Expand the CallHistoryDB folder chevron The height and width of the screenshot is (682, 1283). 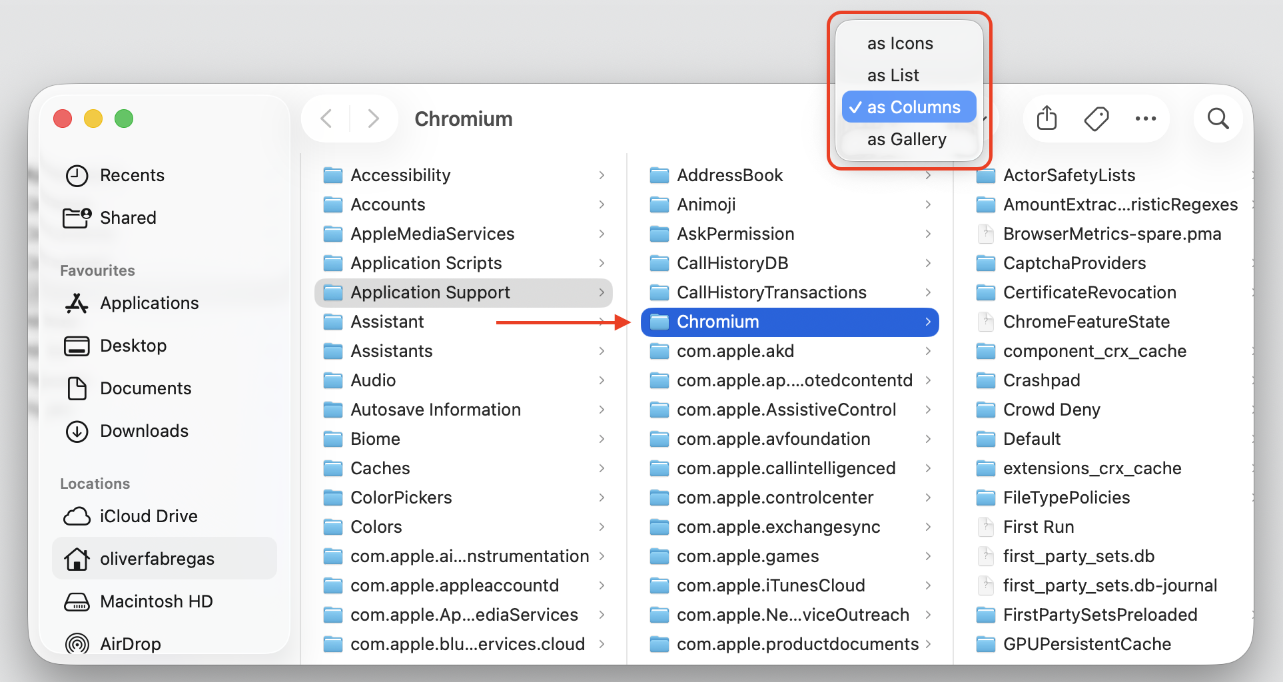928,263
